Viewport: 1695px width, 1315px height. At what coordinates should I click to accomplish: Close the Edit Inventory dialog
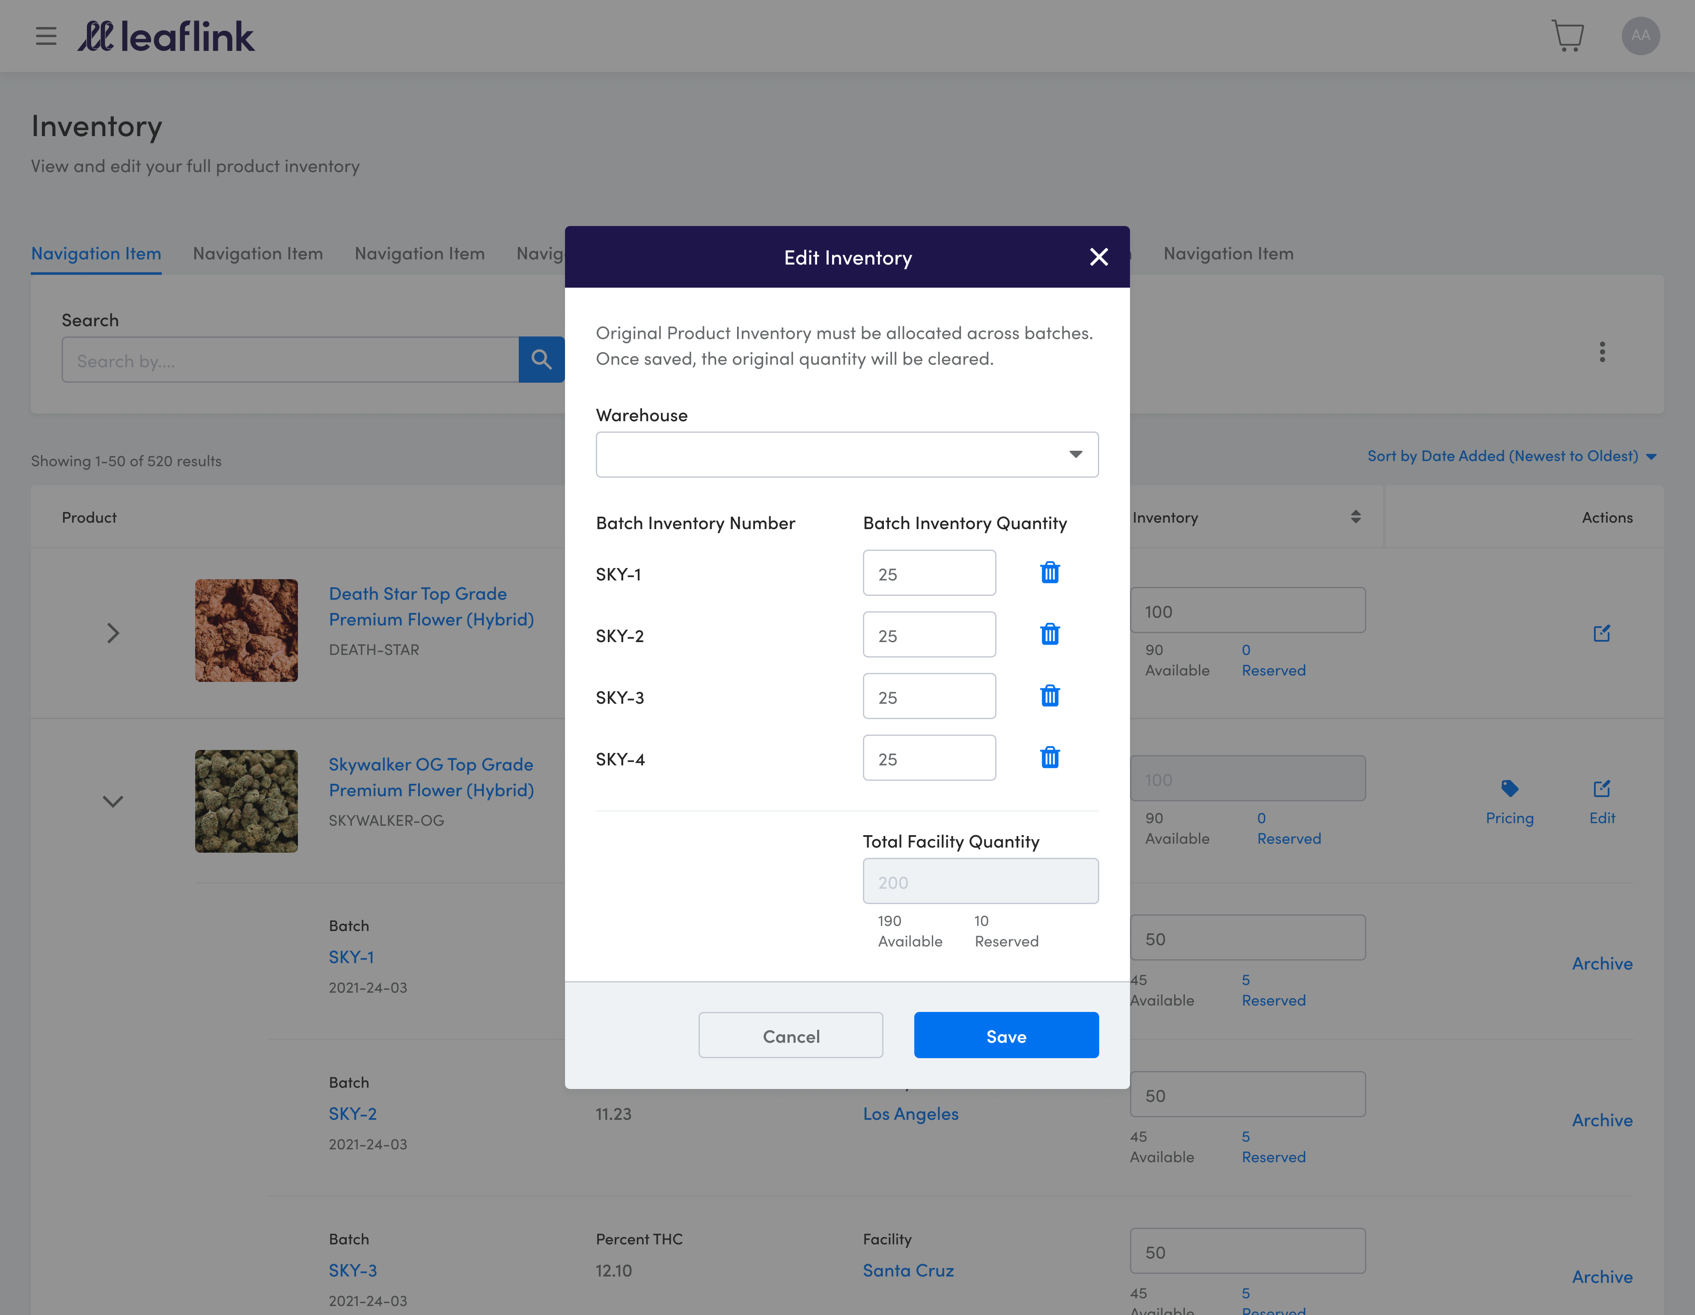click(1098, 257)
